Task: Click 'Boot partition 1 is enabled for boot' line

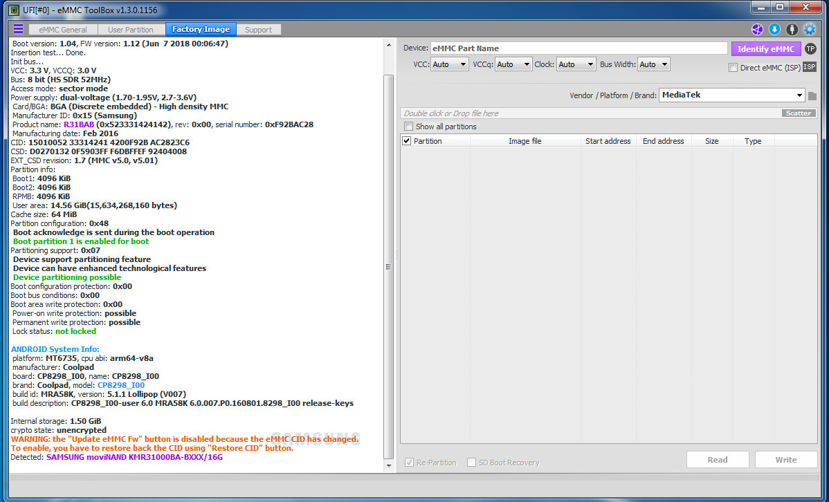Action: tap(81, 241)
